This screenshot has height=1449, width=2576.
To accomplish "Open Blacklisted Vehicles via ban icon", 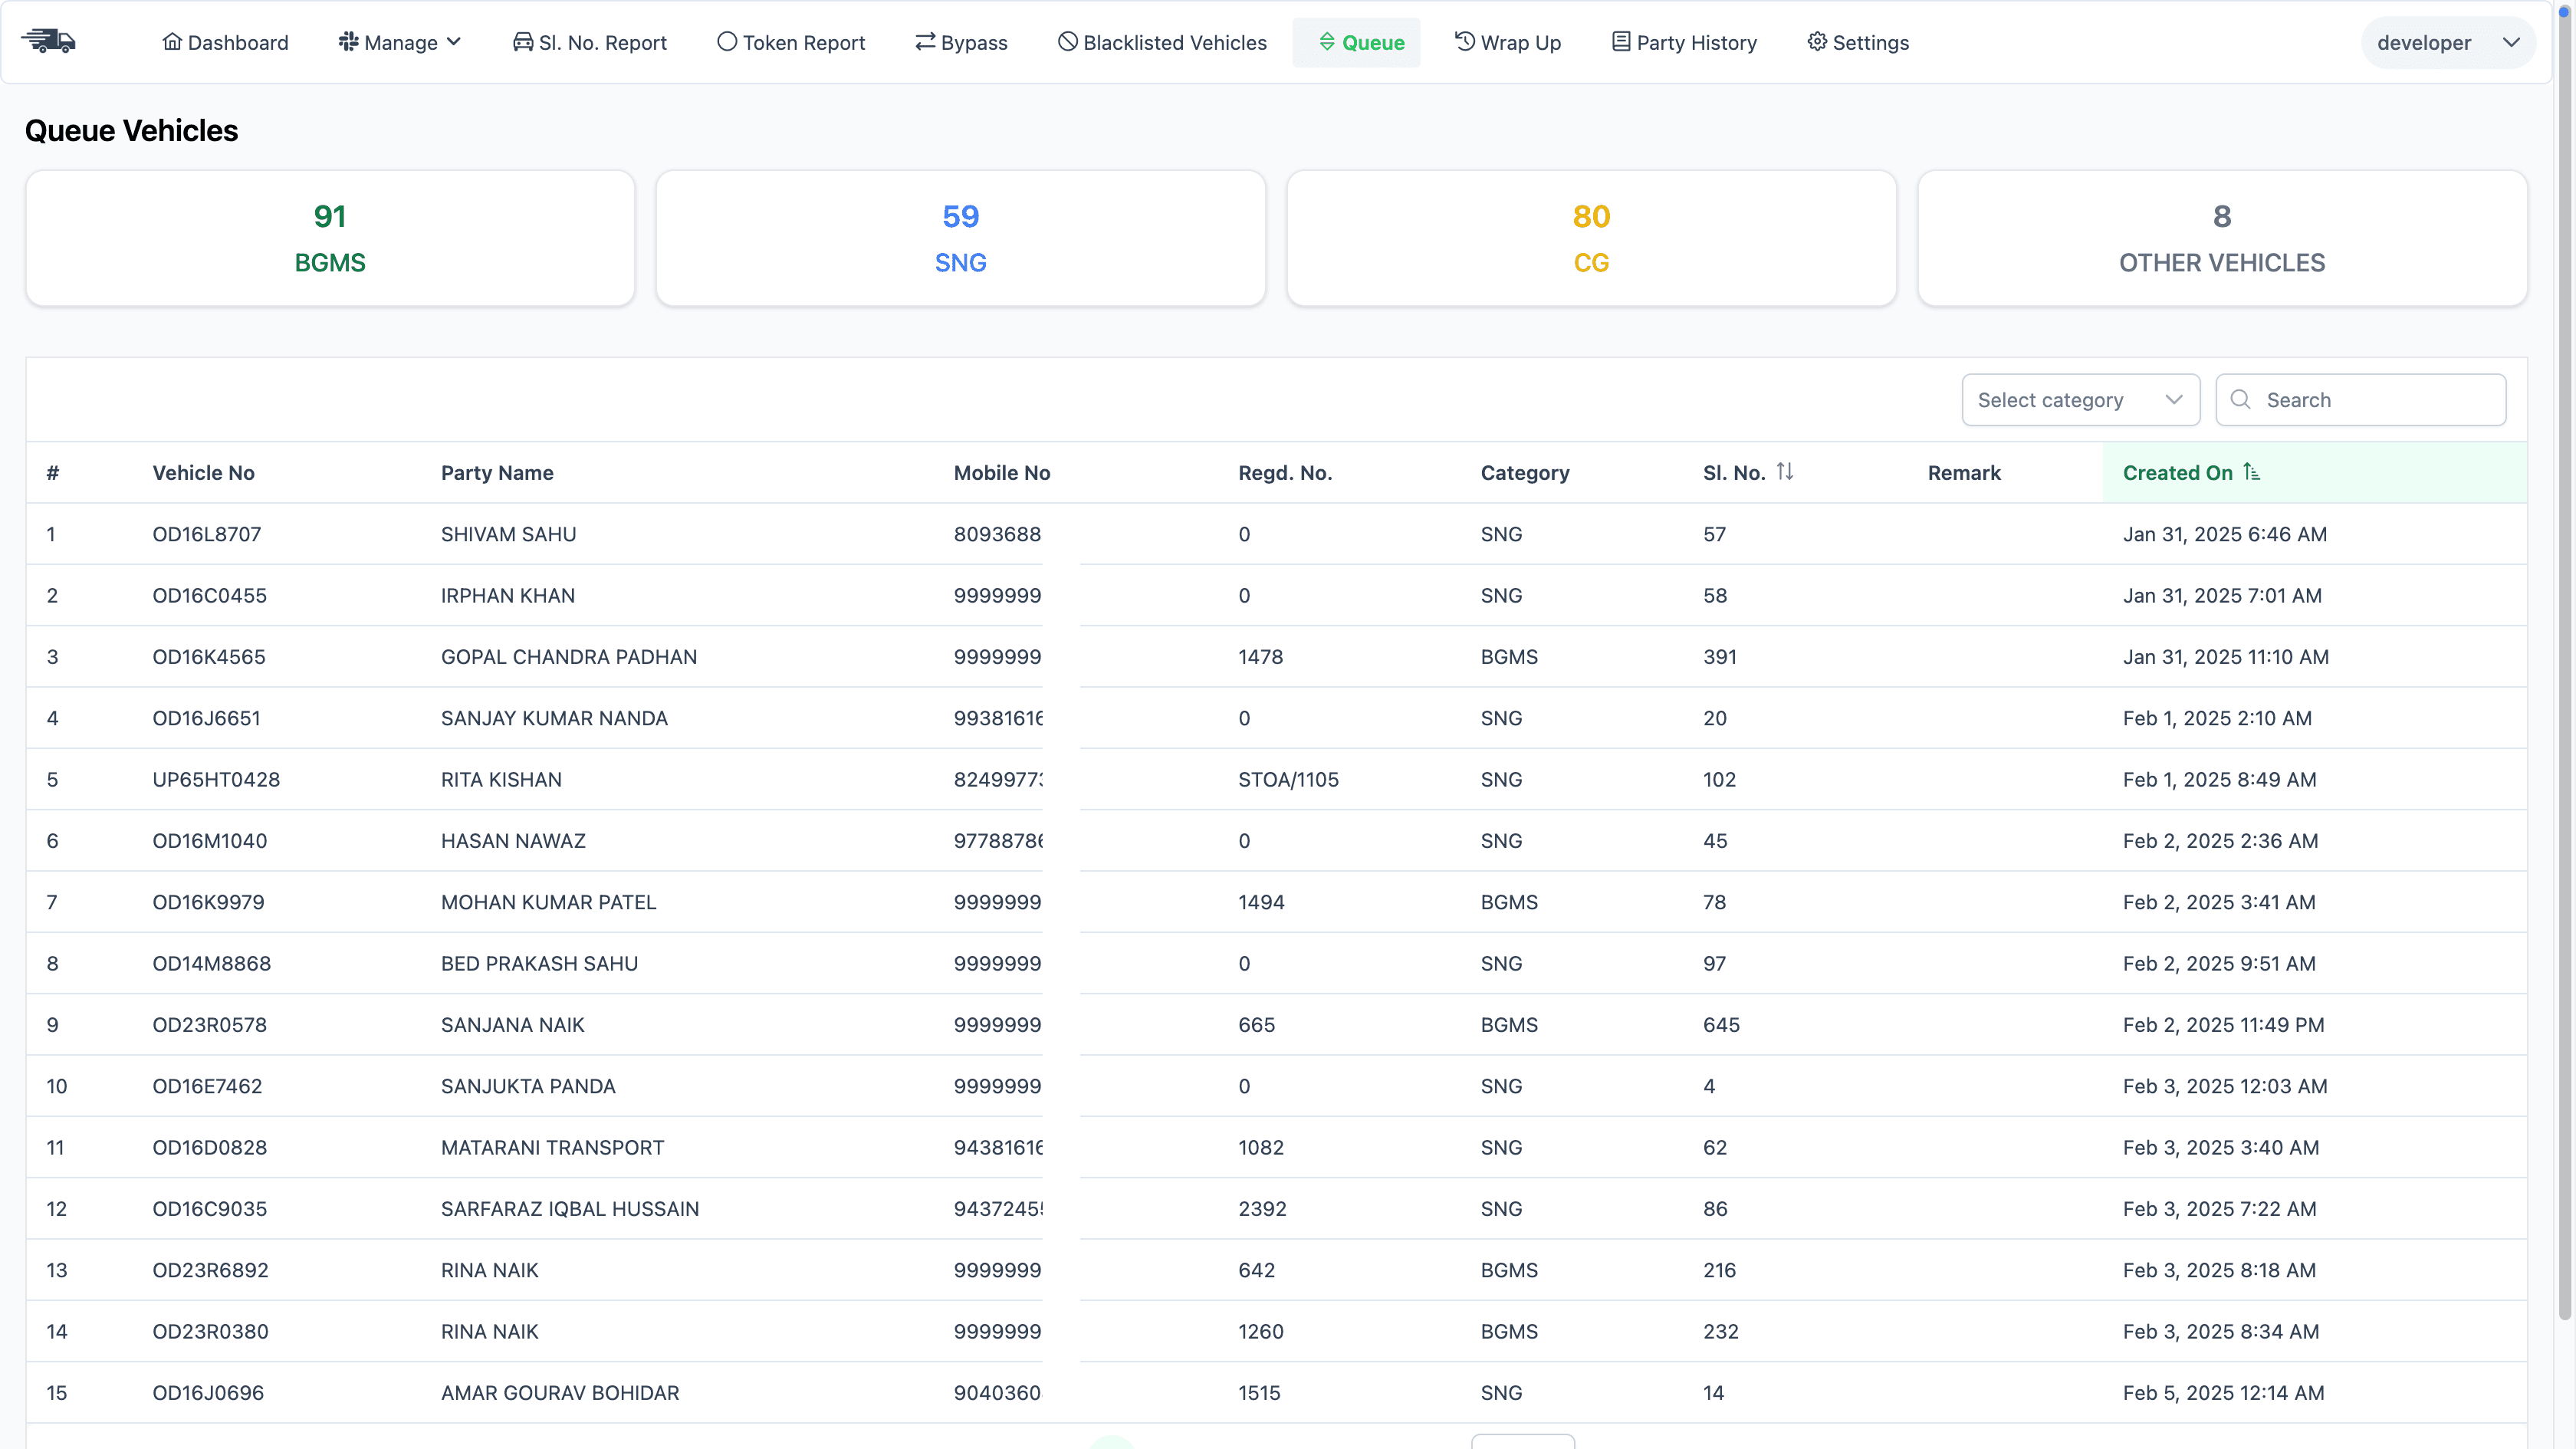I will (x=1068, y=42).
